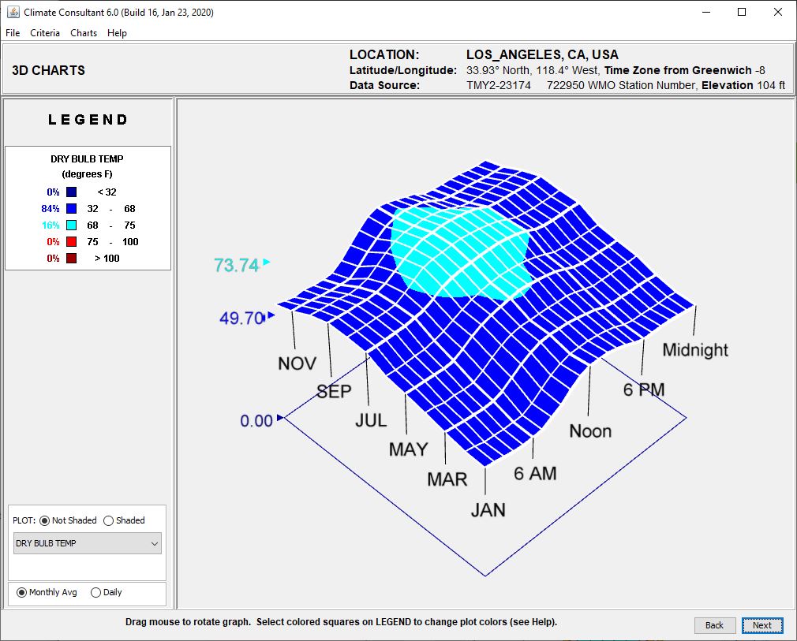The width and height of the screenshot is (797, 641).
Task: Maximize the Climate Consultant window
Action: 742,12
